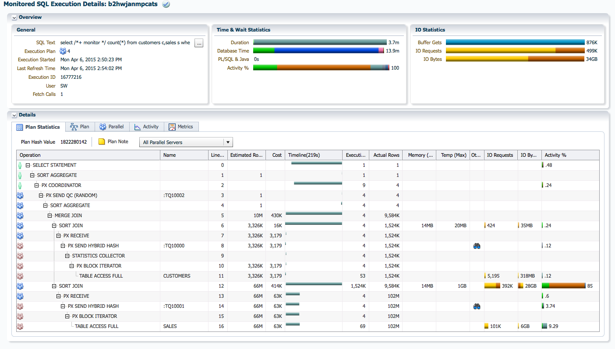Click the yellow Plan Note icon

(x=102, y=142)
